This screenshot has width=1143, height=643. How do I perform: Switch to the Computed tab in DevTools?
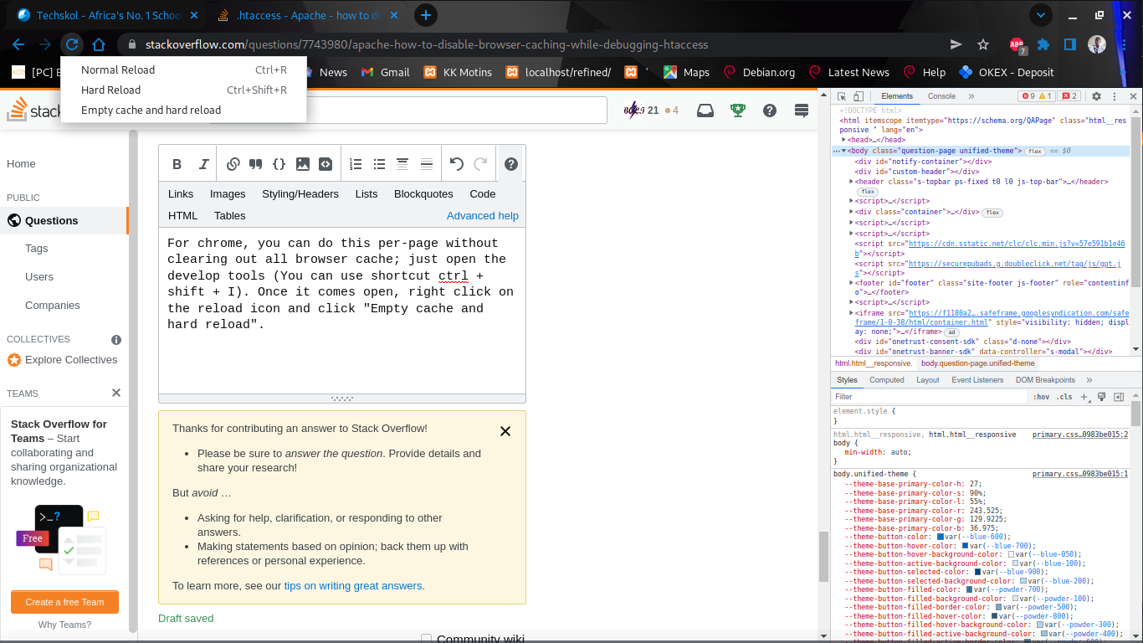coord(887,380)
